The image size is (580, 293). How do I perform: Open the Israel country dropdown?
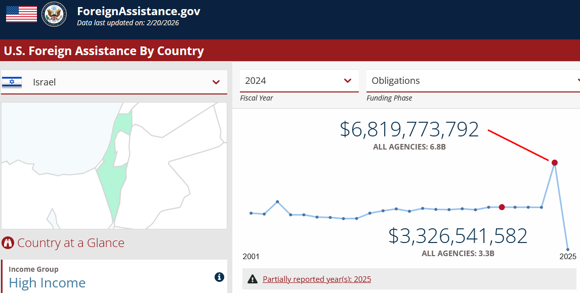pyautogui.click(x=216, y=82)
